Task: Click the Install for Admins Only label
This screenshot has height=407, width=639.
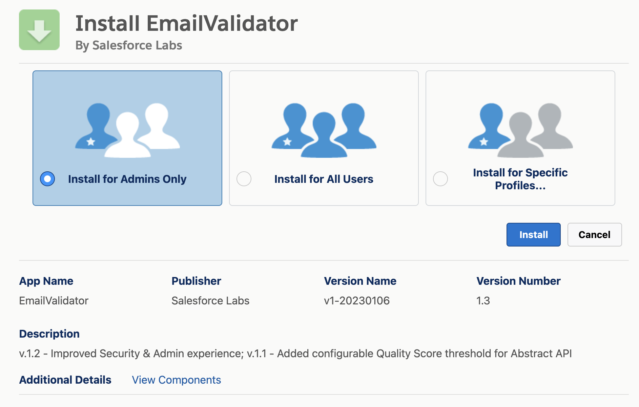Action: click(127, 179)
